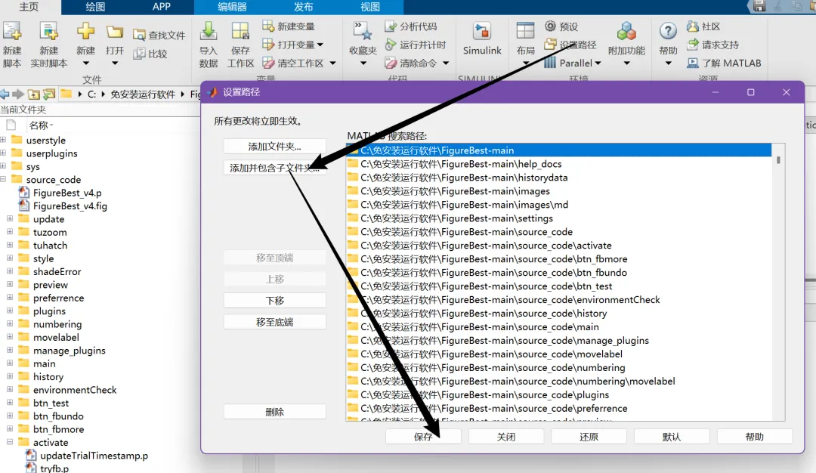Open Community (社区)
Image resolution: width=816 pixels, height=473 pixels.
703,26
